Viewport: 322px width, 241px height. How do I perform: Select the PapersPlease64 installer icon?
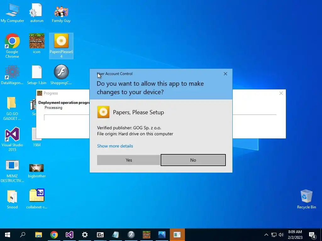click(61, 46)
